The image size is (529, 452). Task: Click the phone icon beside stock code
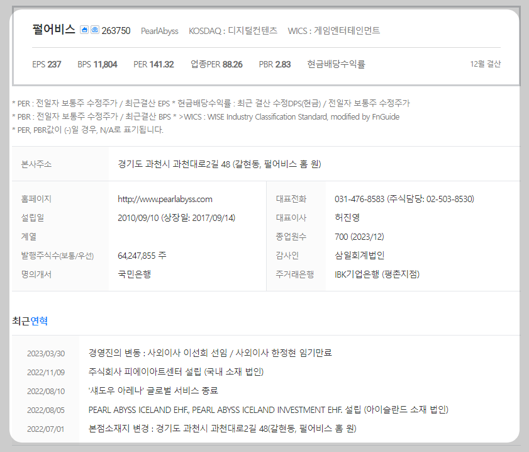[95, 30]
